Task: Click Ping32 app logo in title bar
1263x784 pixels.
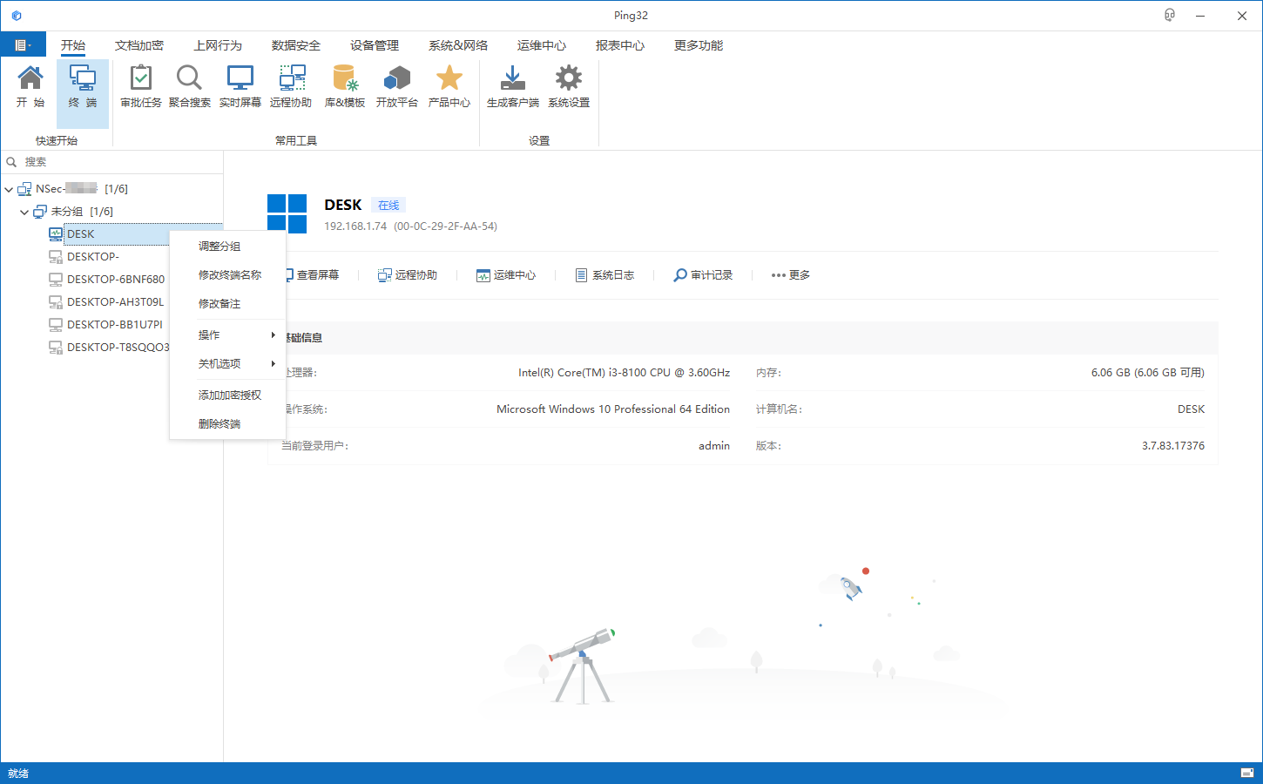Action: [16, 16]
